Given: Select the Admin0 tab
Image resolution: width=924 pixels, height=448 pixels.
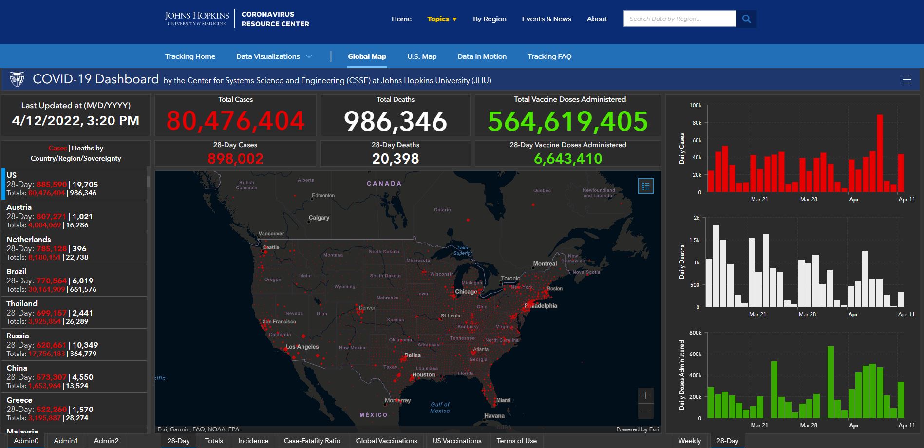Looking at the screenshot, I should (26, 441).
